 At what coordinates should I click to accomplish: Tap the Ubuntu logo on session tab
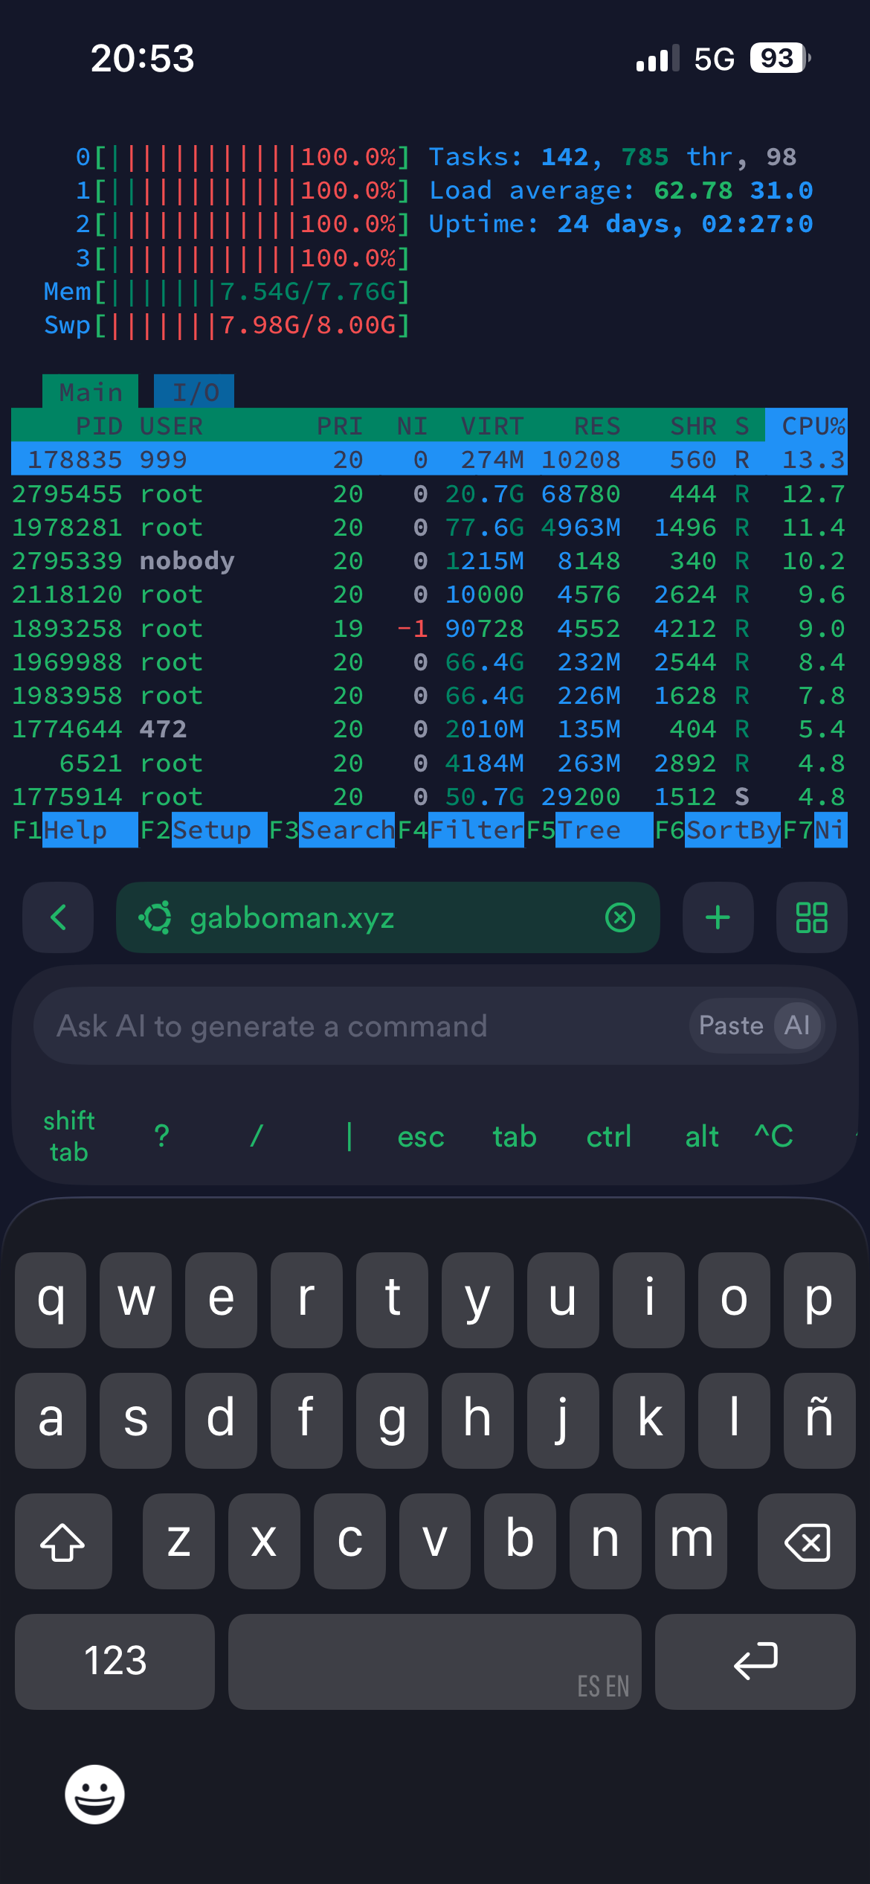coord(155,917)
